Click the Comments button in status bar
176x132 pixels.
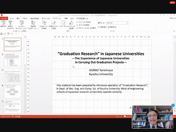[127, 117]
